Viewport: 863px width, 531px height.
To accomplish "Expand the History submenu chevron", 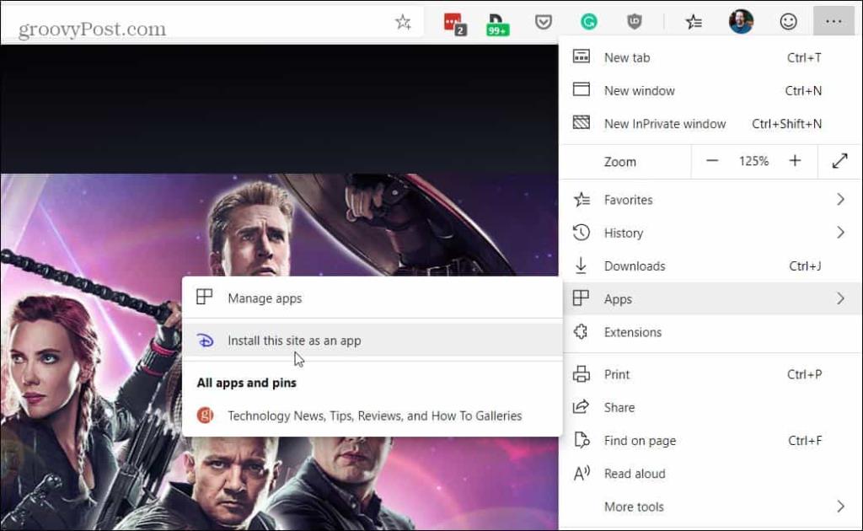I will pos(840,233).
